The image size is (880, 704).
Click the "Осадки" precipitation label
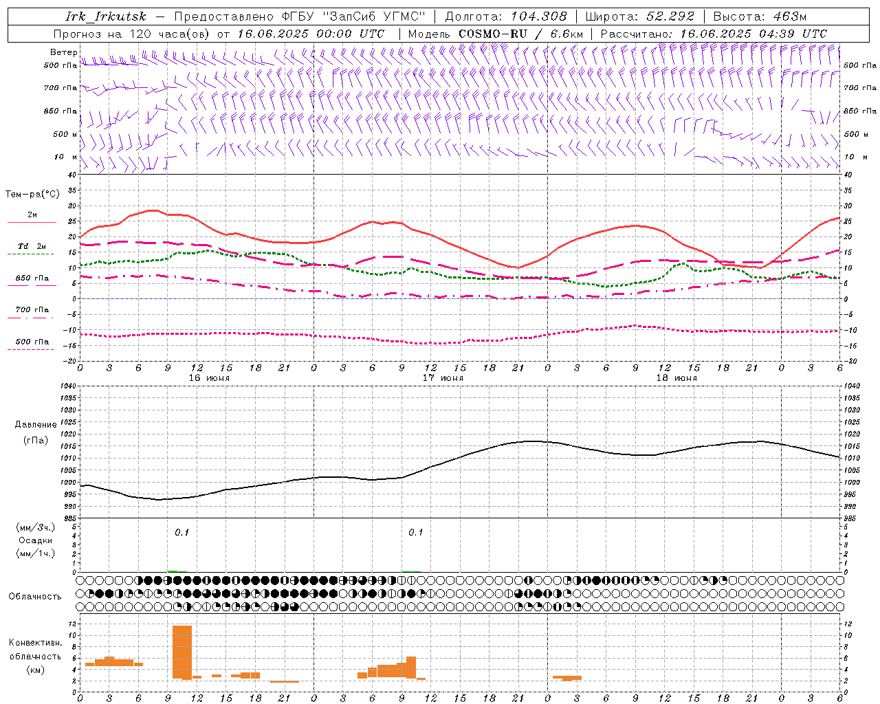[x=35, y=540]
